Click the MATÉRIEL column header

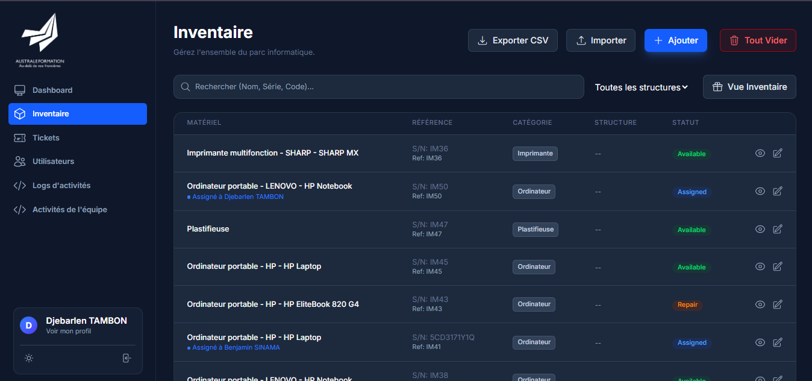pos(204,122)
